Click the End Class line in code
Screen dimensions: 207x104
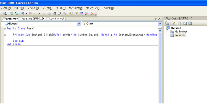point(14,44)
